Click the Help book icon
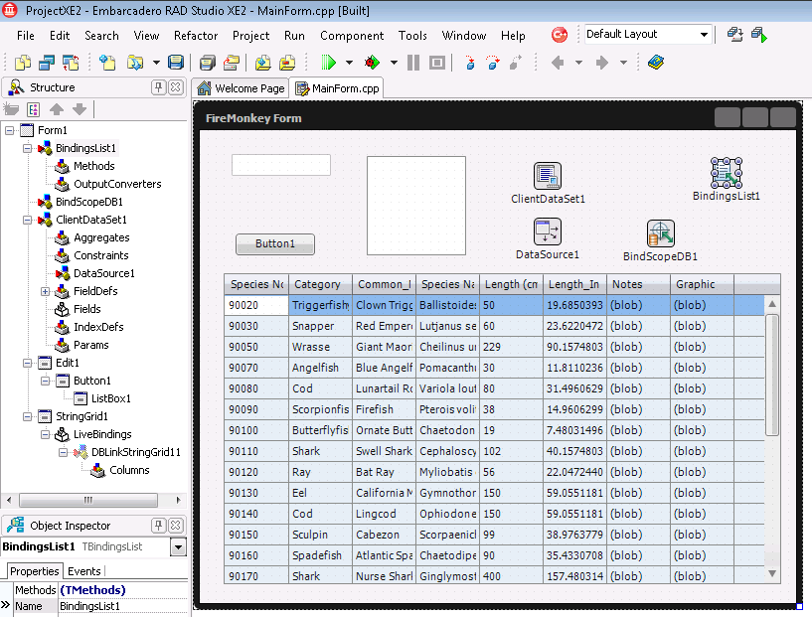Viewport: 812px width, 617px height. tap(656, 63)
